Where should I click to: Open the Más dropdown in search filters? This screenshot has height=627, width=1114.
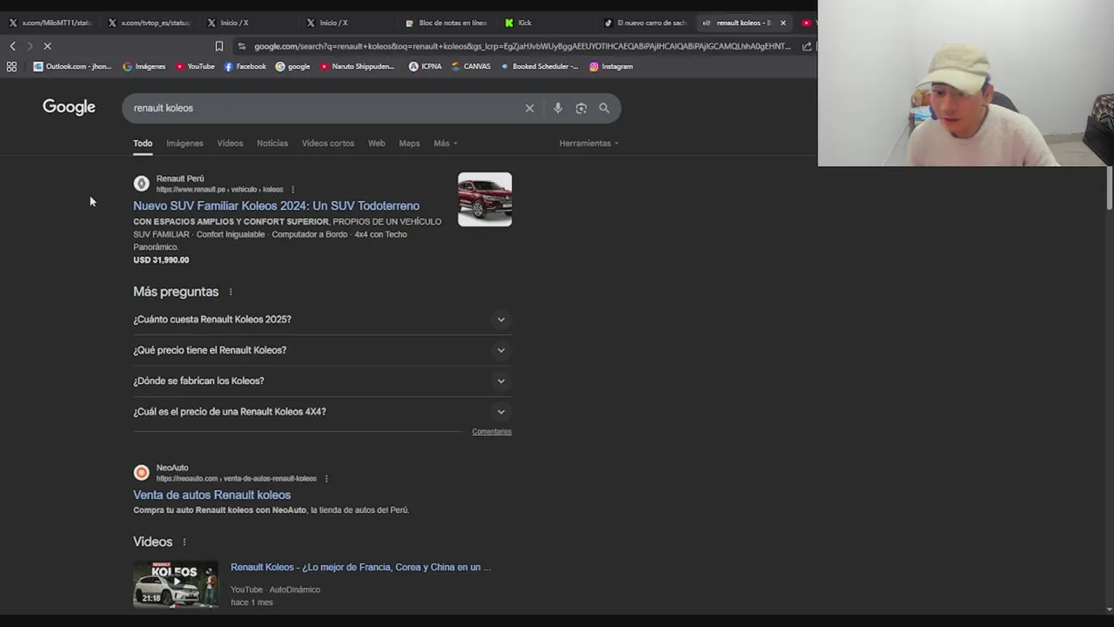coord(445,143)
